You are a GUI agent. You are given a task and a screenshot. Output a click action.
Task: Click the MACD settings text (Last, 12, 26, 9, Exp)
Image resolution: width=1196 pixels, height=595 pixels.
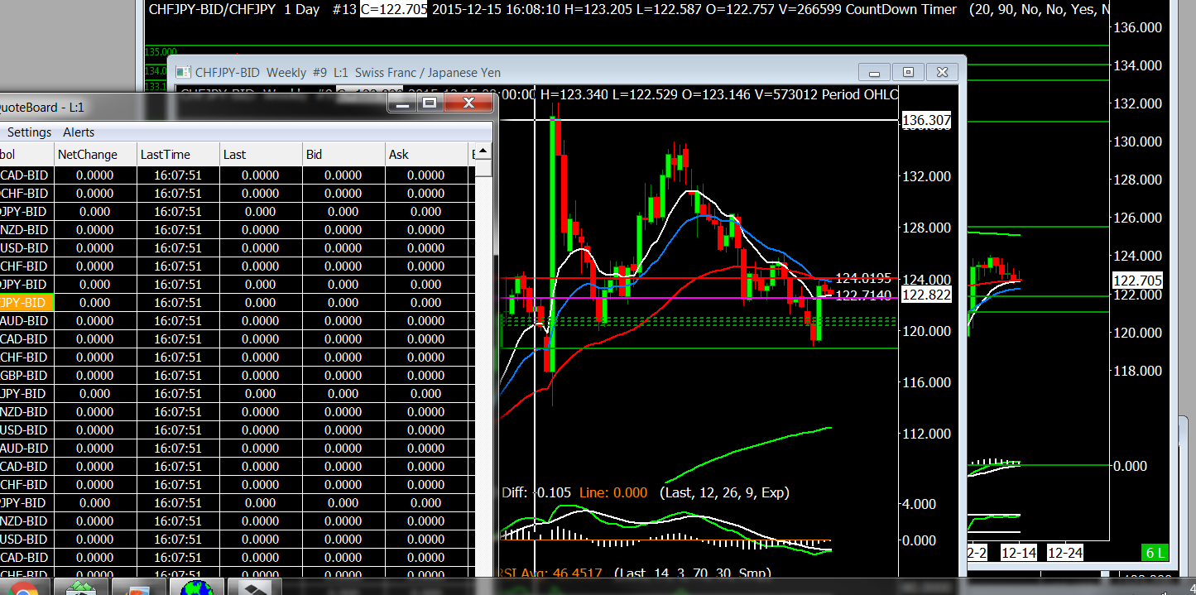[x=724, y=492]
